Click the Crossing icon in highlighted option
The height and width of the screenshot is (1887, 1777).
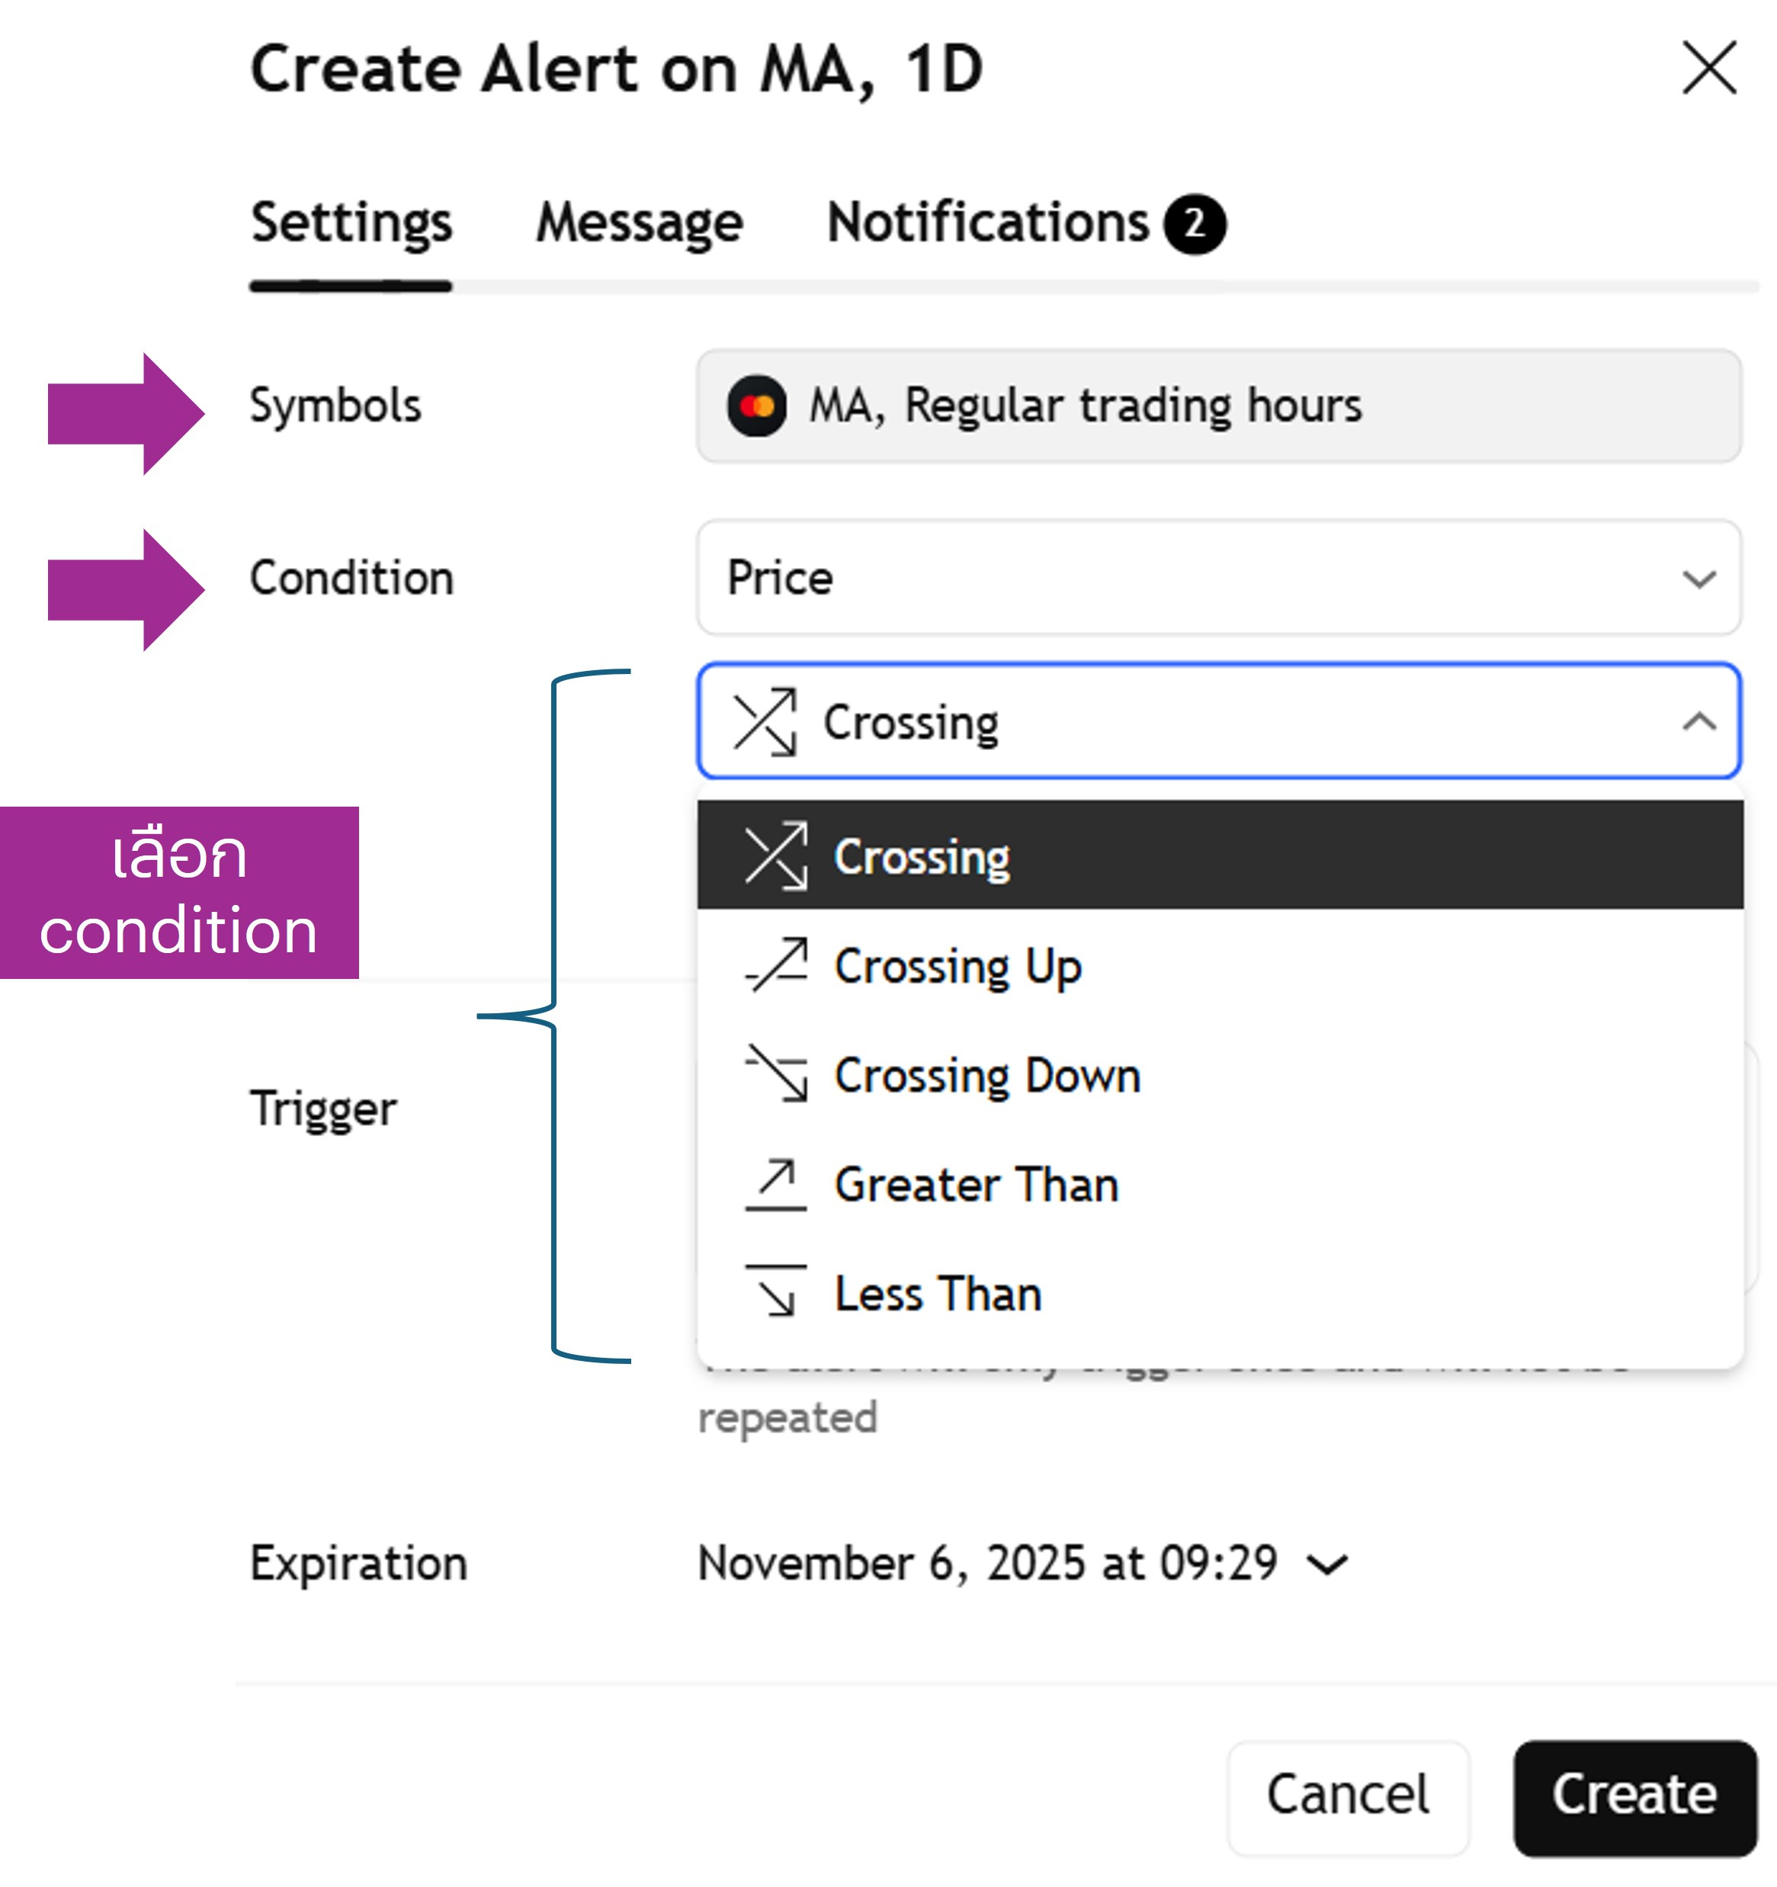(775, 855)
